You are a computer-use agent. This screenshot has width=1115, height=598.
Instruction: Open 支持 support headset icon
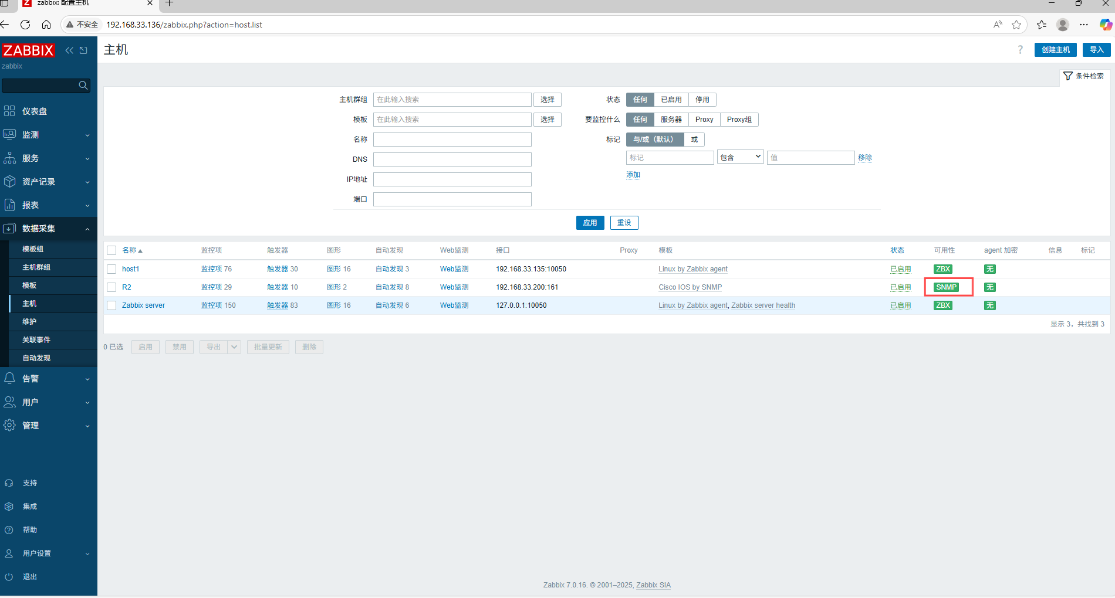pos(9,483)
